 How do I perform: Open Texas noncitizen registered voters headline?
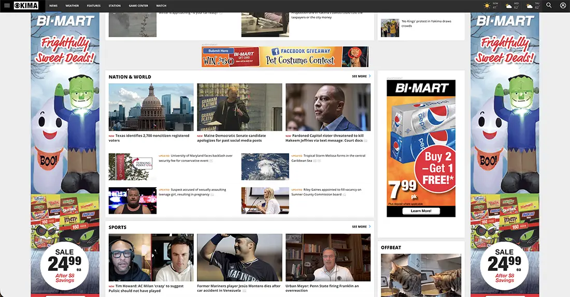149,138
